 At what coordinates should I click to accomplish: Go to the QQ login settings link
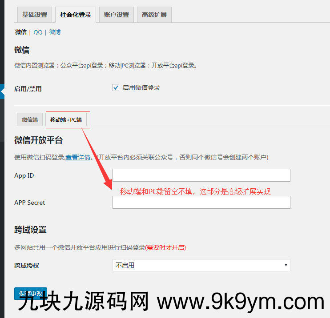pyautogui.click(x=38, y=32)
